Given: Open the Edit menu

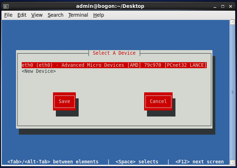Looking at the screenshot, I should click(x=22, y=15).
